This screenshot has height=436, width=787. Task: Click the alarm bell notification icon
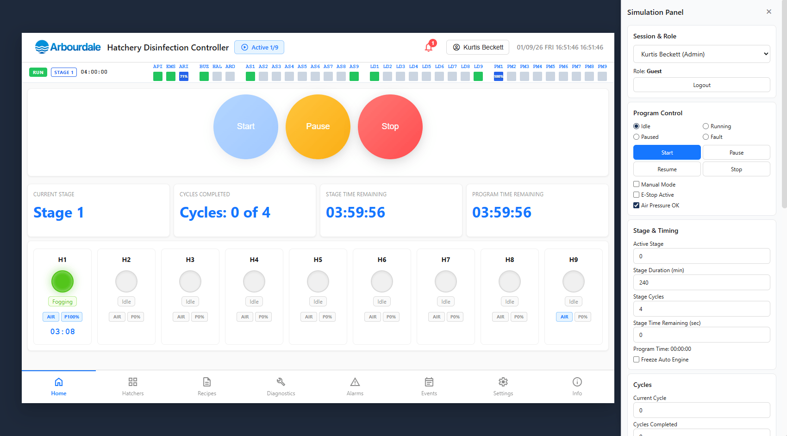click(429, 47)
